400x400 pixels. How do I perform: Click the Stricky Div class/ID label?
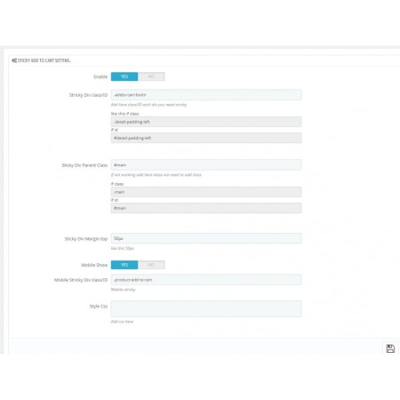coord(88,95)
